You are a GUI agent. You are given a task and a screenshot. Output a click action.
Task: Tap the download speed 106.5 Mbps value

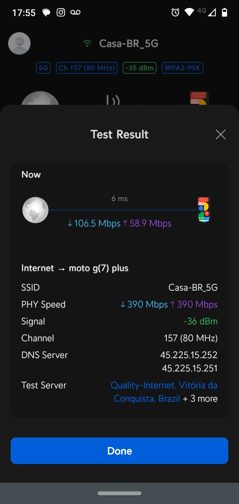94,223
